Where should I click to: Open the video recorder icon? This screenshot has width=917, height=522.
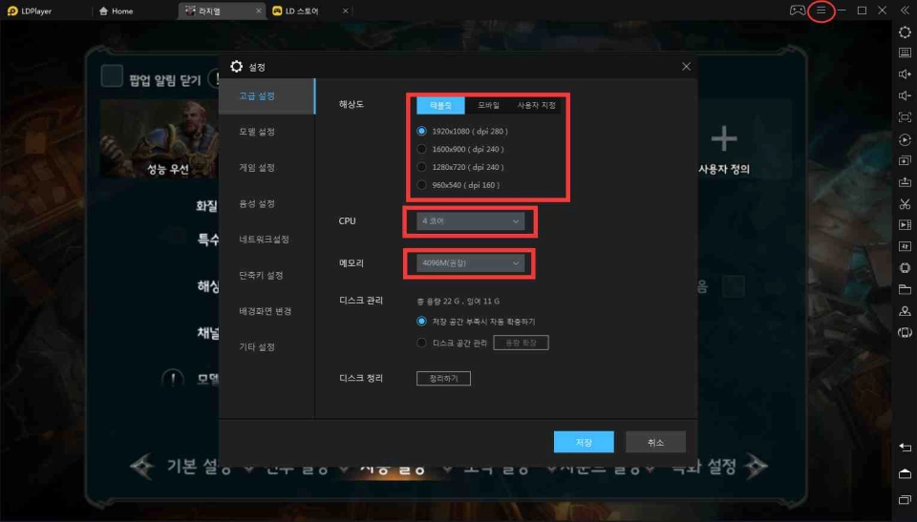tap(905, 225)
